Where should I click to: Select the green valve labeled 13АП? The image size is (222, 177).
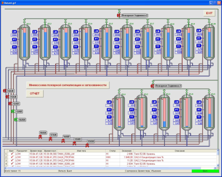[x=13, y=111]
